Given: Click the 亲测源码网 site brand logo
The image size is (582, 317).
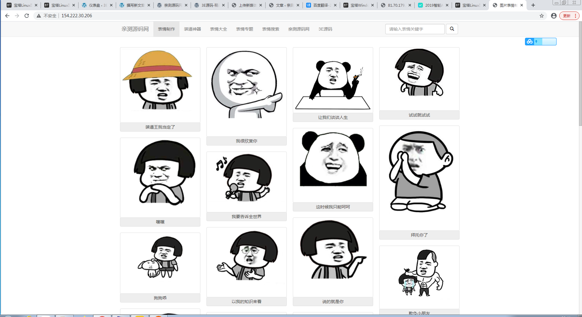Looking at the screenshot, I should (x=135, y=29).
